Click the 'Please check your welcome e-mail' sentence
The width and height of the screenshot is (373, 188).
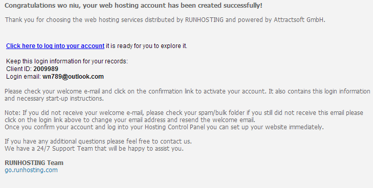pos(136,91)
